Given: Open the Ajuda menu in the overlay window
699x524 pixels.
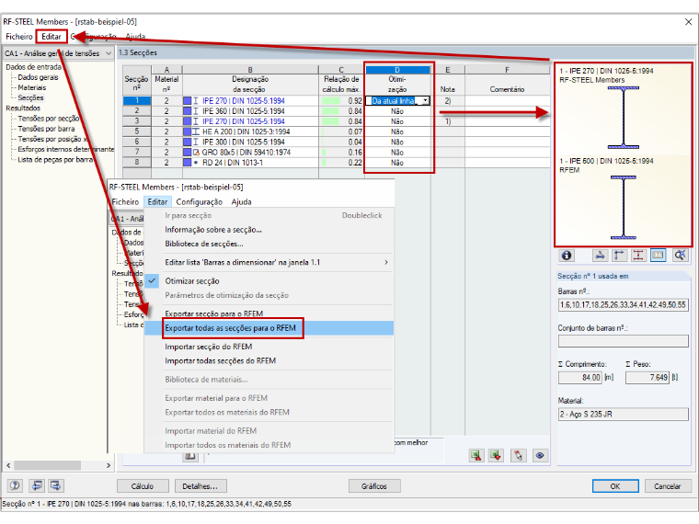Looking at the screenshot, I should coord(241,202).
